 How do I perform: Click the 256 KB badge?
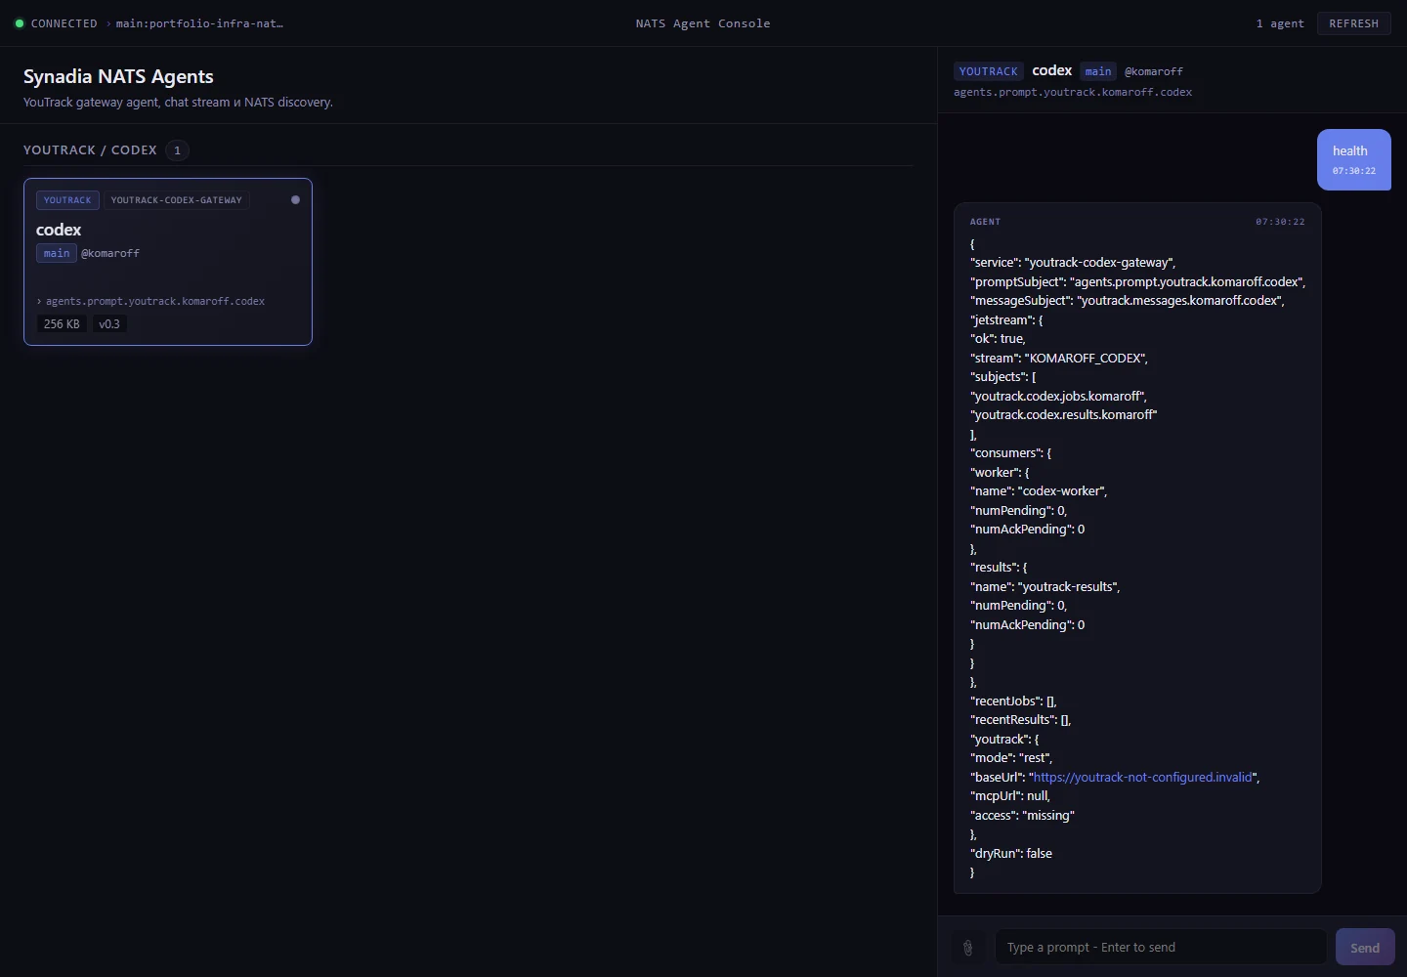pos(62,324)
